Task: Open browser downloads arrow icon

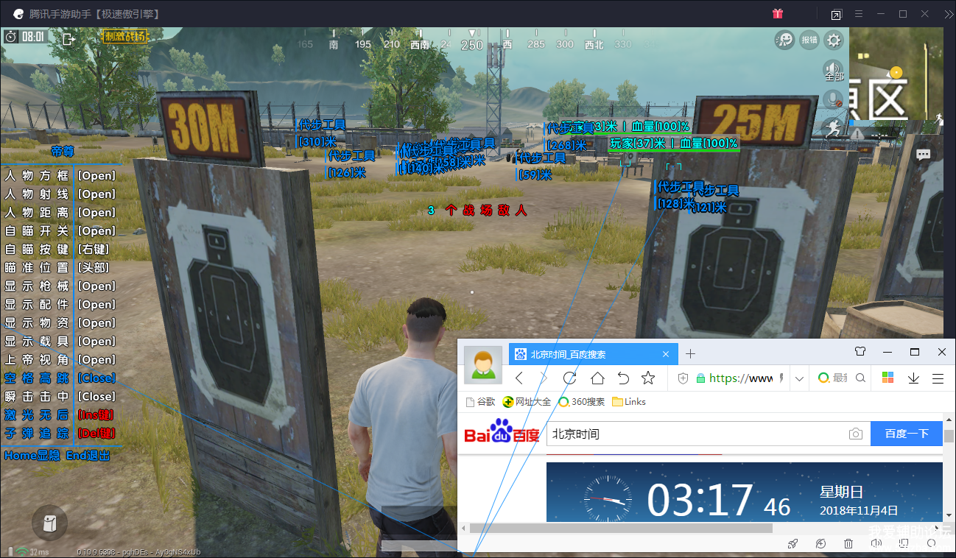Action: 913,378
